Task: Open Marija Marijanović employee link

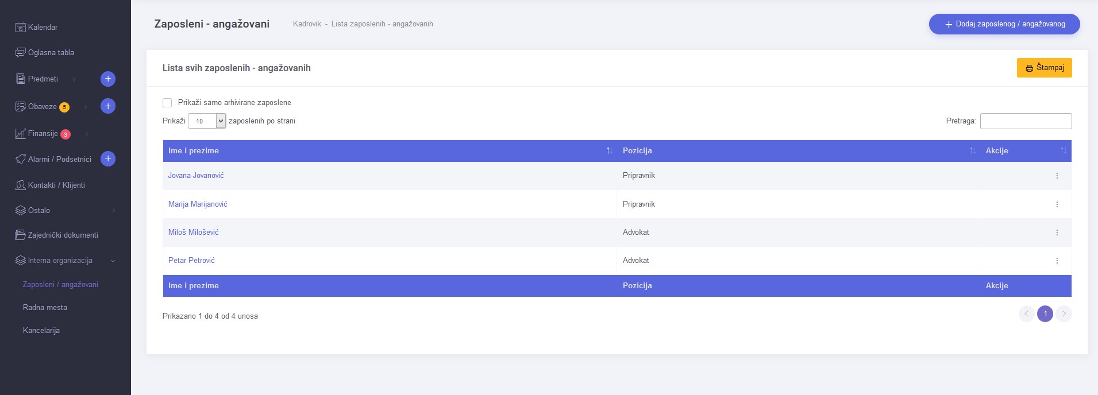Action: pos(198,204)
